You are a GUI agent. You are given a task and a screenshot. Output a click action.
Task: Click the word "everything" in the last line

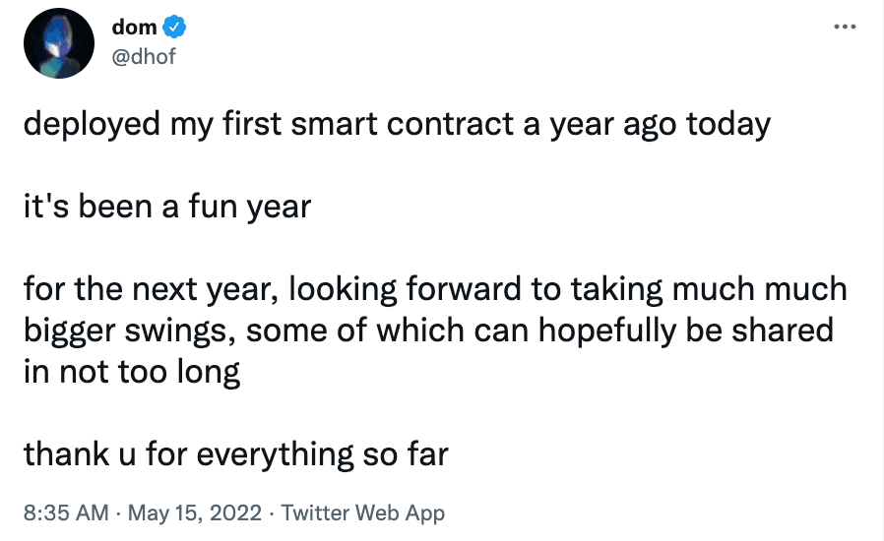click(x=275, y=455)
